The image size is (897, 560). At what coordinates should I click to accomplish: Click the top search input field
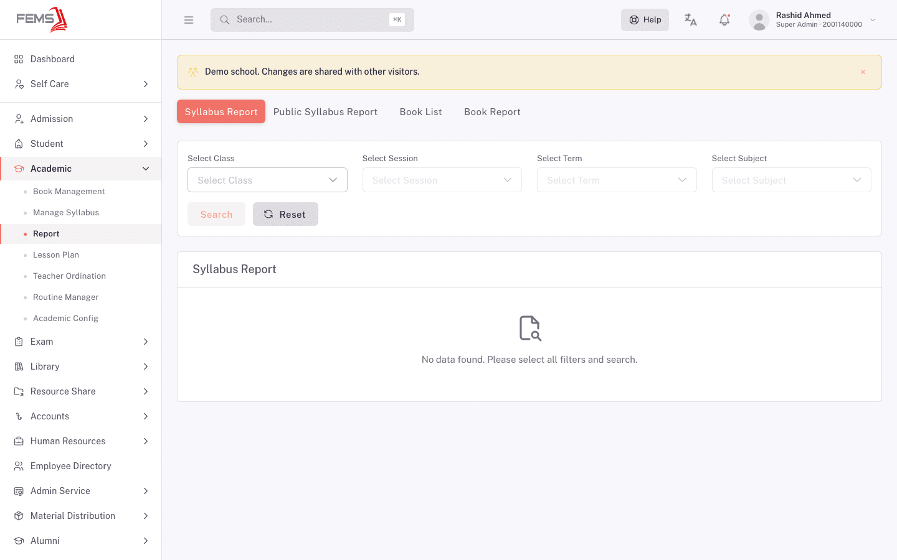312,20
